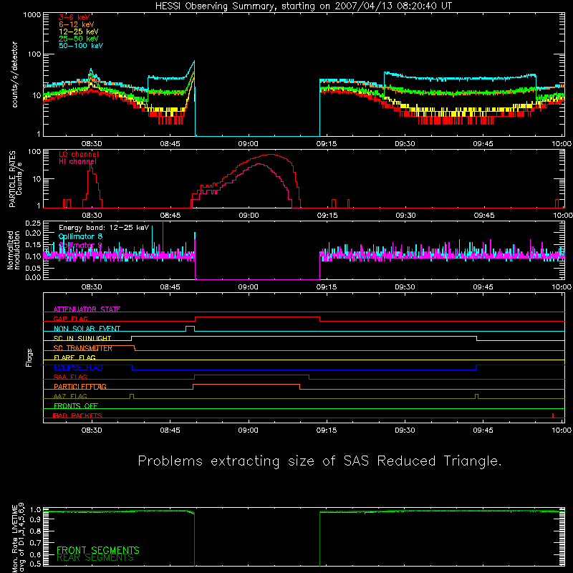The height and width of the screenshot is (573, 573).
Task: Select the orange 6-12 keV legend label
Action: click(x=77, y=24)
